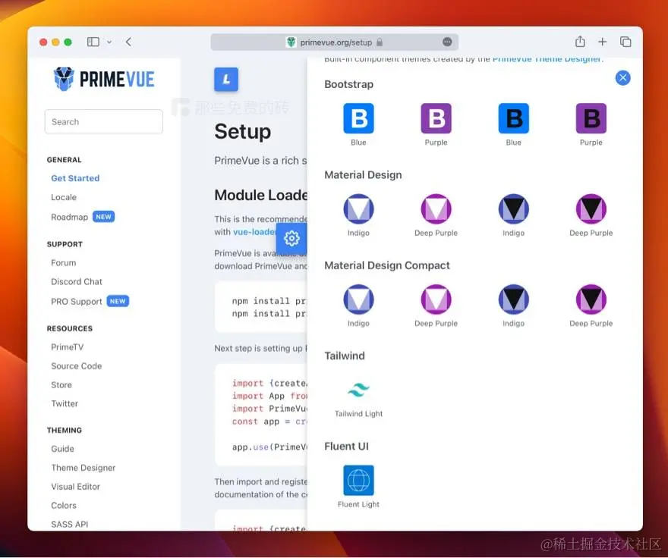Open the Roadmap page

[x=68, y=216]
